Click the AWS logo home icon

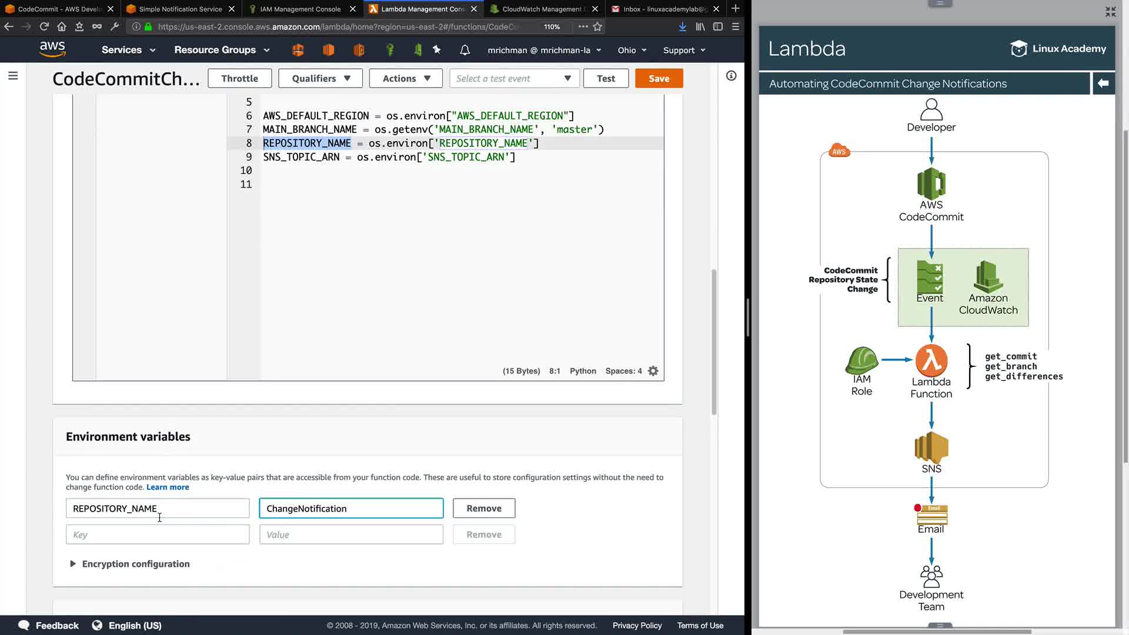click(52, 49)
